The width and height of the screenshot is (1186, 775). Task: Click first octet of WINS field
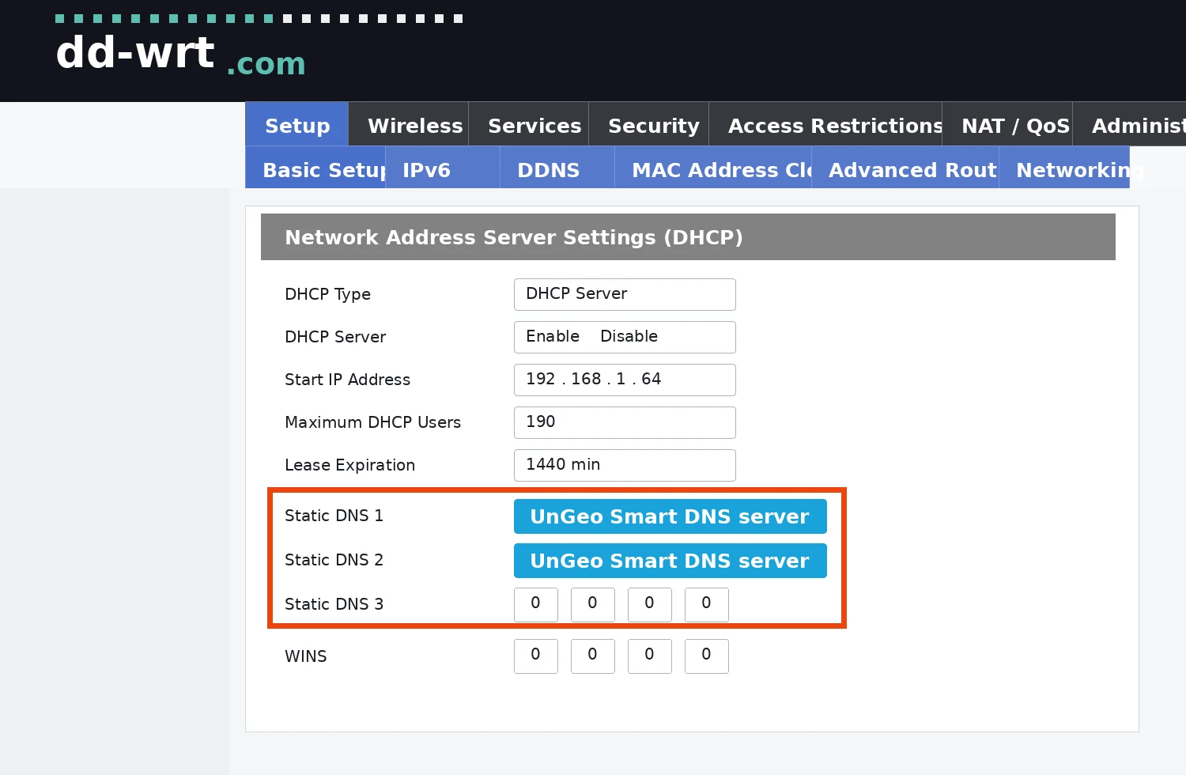click(x=536, y=656)
